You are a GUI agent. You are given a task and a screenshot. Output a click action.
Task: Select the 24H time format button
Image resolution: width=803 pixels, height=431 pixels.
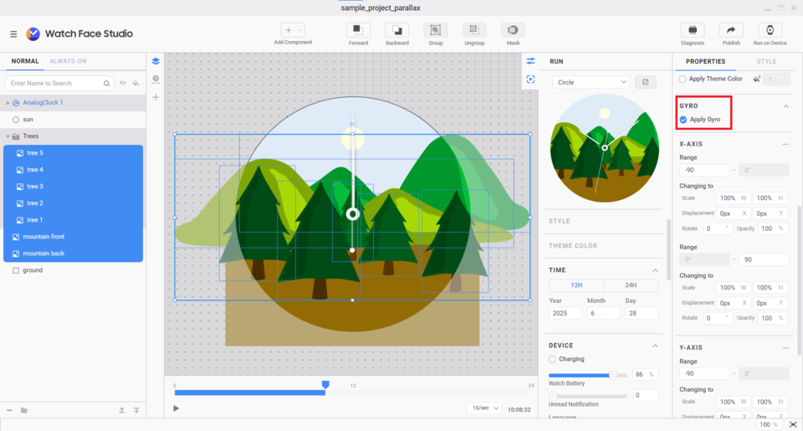point(630,285)
